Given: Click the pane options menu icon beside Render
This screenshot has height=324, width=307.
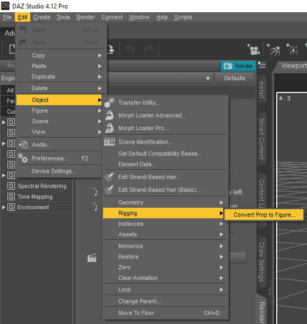Looking at the screenshot, I should pyautogui.click(x=262, y=65).
